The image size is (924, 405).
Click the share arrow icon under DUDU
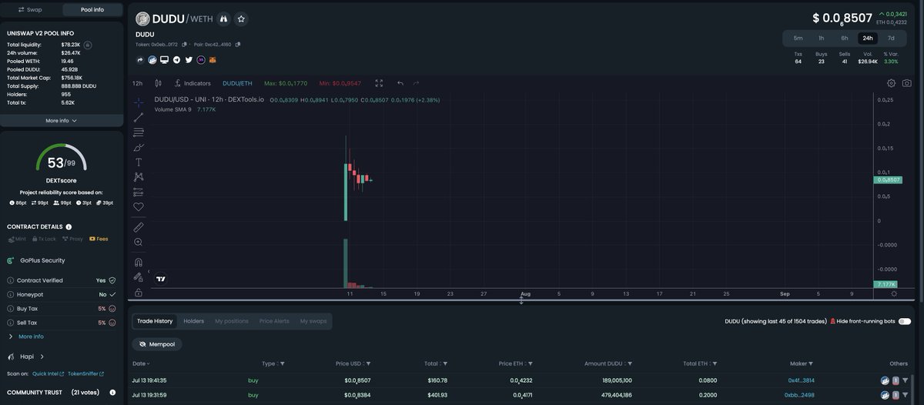coord(140,59)
